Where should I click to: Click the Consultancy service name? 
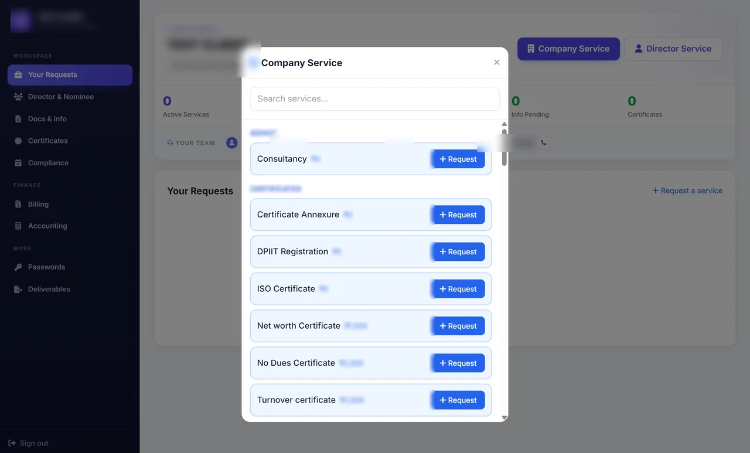coord(282,159)
